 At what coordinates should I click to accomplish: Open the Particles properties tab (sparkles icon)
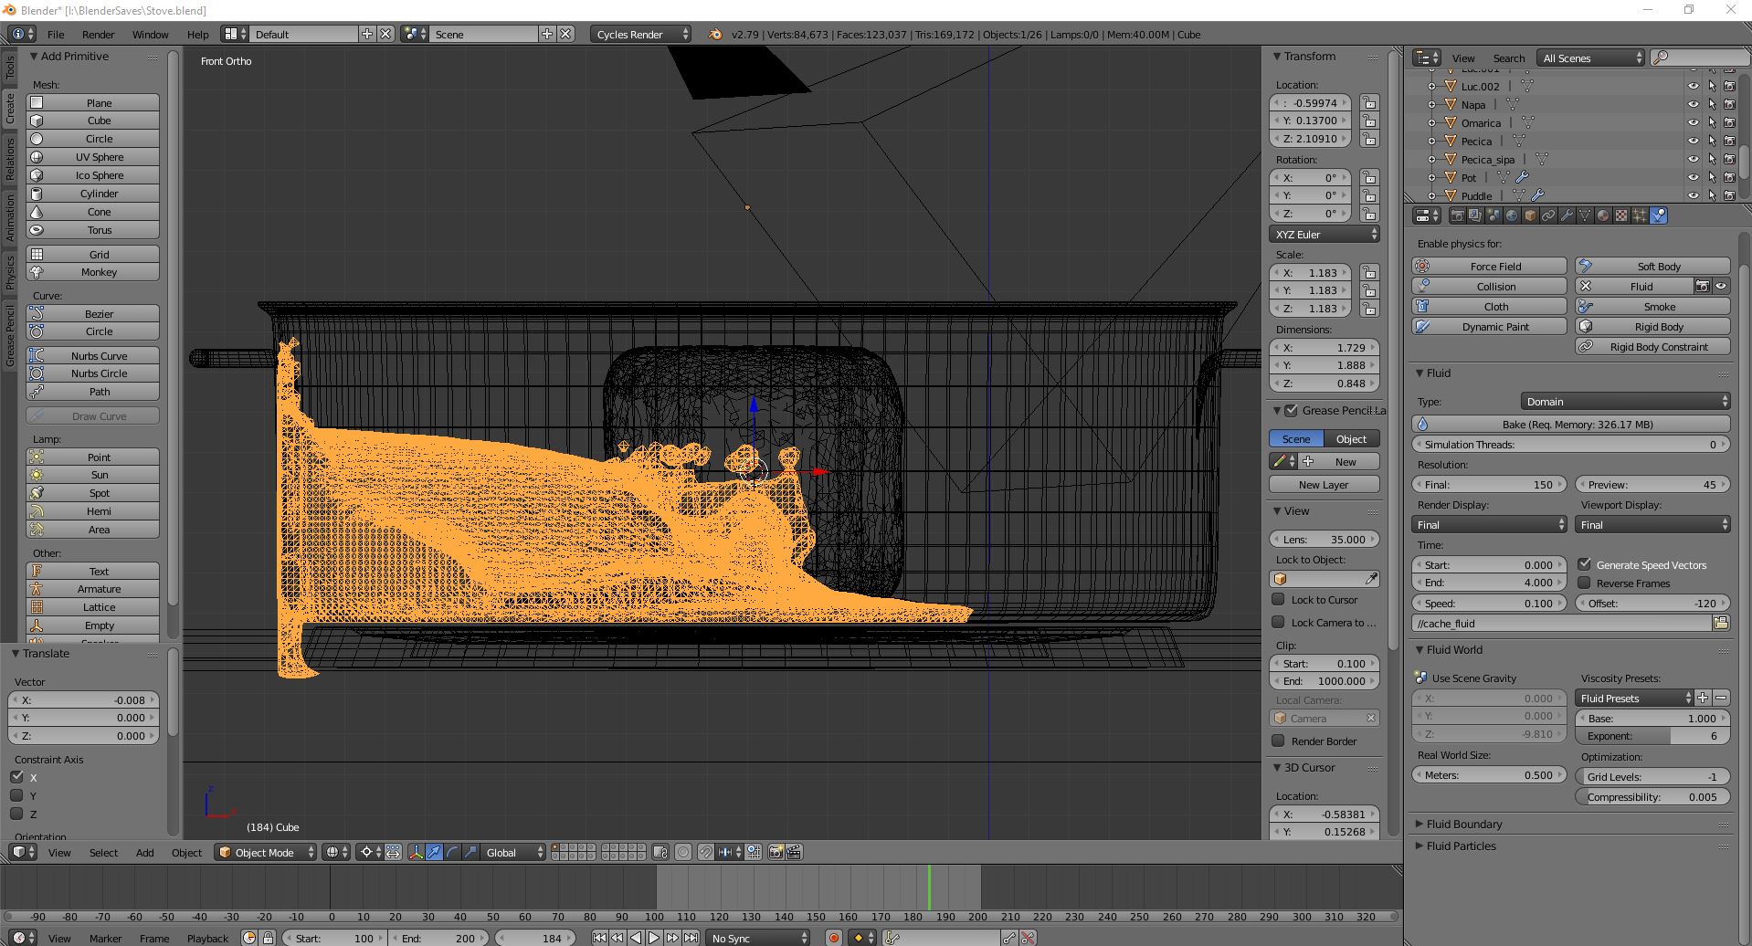(1640, 215)
